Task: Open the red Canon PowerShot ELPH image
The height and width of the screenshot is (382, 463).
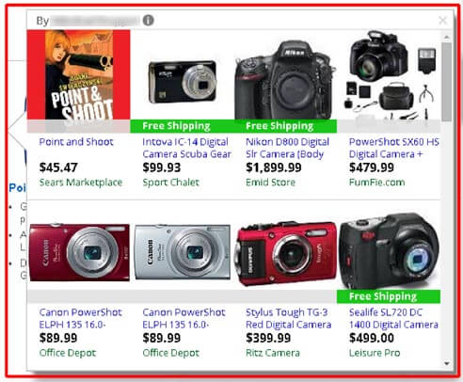Action: (x=79, y=252)
